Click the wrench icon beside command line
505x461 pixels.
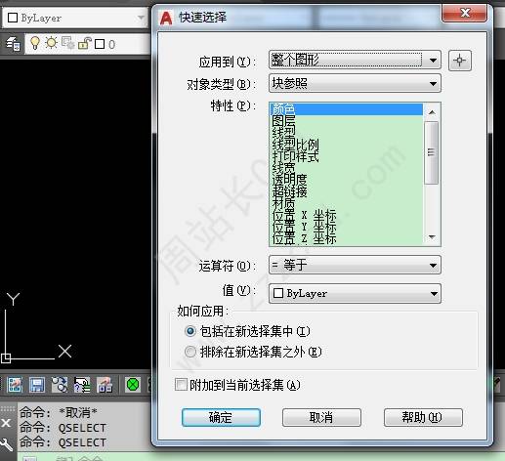tap(6, 444)
